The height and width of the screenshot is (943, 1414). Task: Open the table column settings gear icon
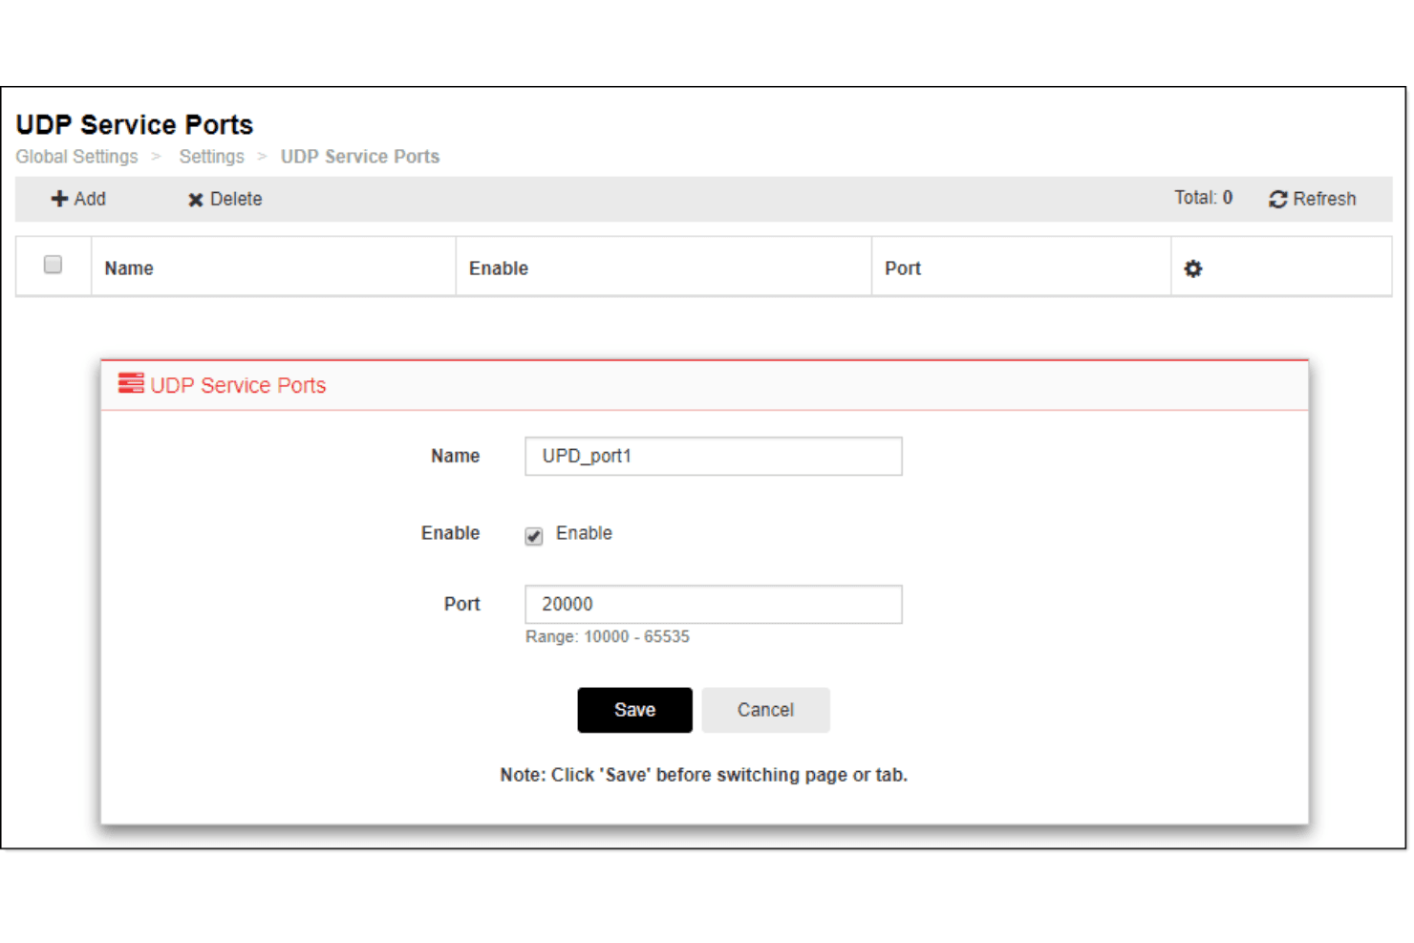point(1192,268)
